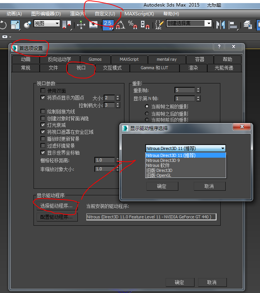
Task: Toggle 将视口遮罩在安全区域 checkbox
Action: 43,132
